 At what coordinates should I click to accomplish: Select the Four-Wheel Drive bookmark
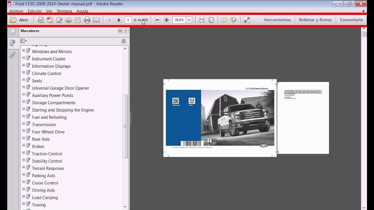tap(48, 132)
